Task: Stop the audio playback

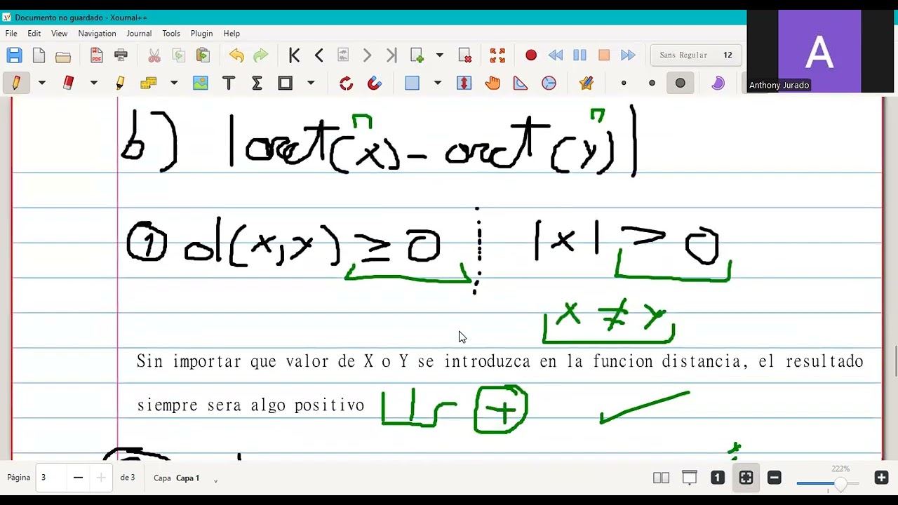Action: pyautogui.click(x=604, y=55)
